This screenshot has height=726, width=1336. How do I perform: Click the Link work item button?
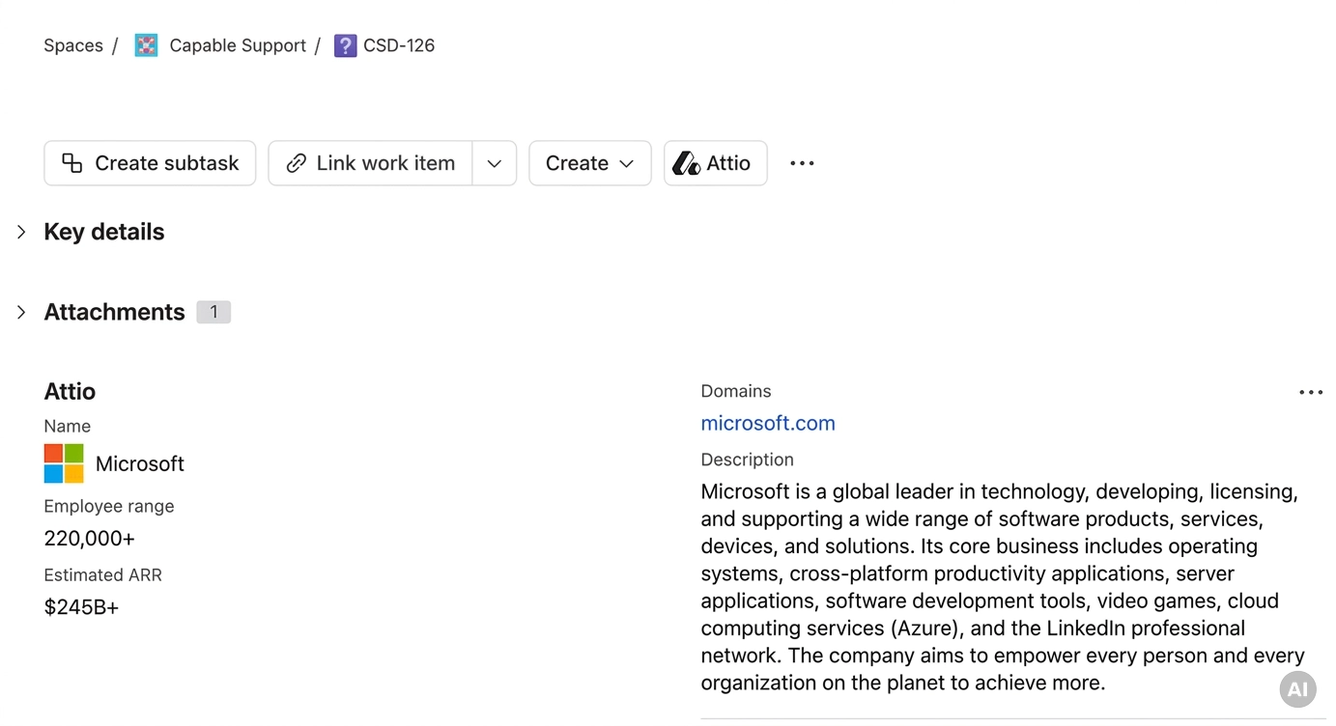pos(370,163)
